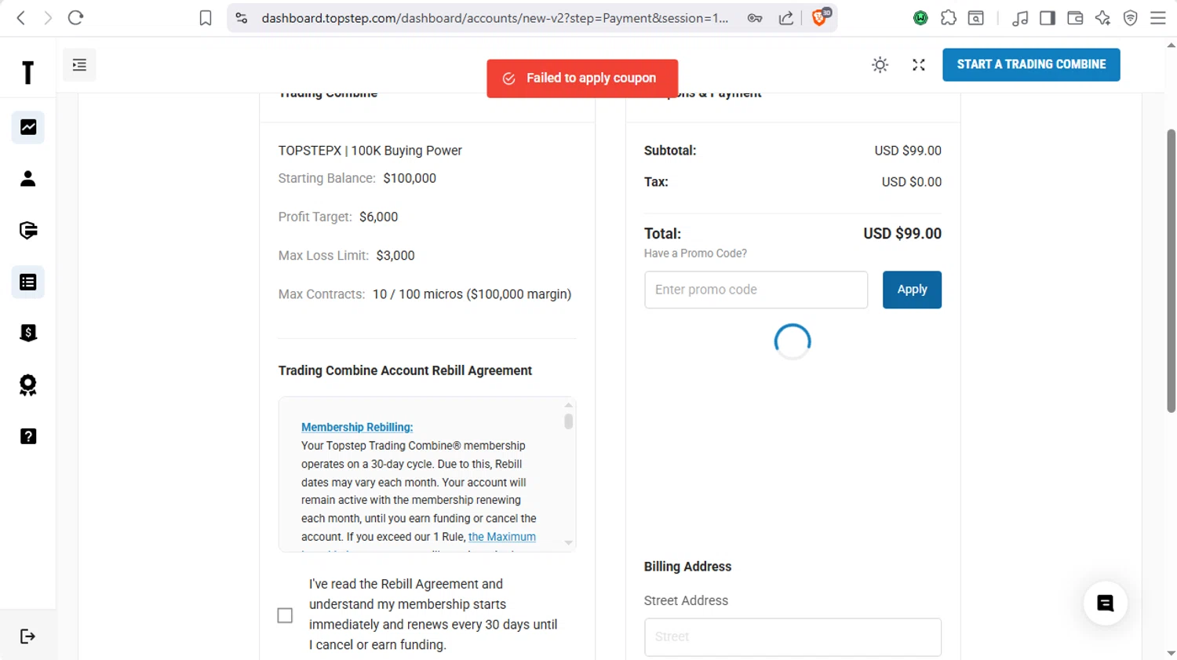Screen dimensions: 1177x660
Task: Click the share page icon
Action: tap(785, 17)
